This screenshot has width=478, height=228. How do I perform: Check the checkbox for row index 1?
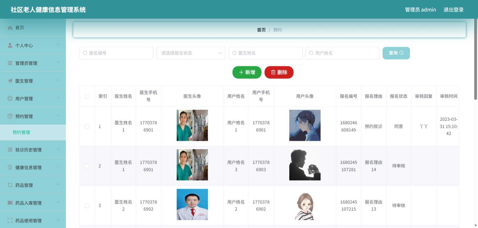(x=87, y=126)
